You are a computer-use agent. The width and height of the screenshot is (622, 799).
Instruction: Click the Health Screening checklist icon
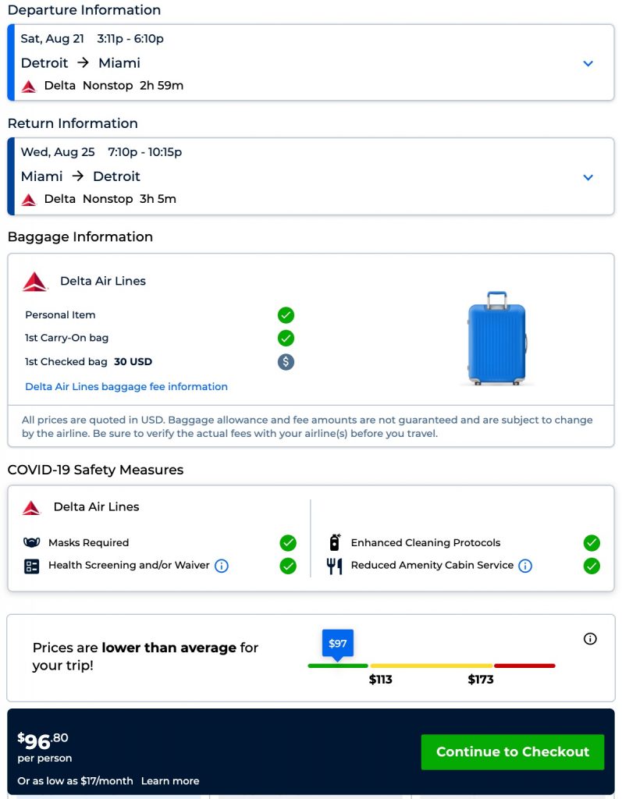click(31, 566)
